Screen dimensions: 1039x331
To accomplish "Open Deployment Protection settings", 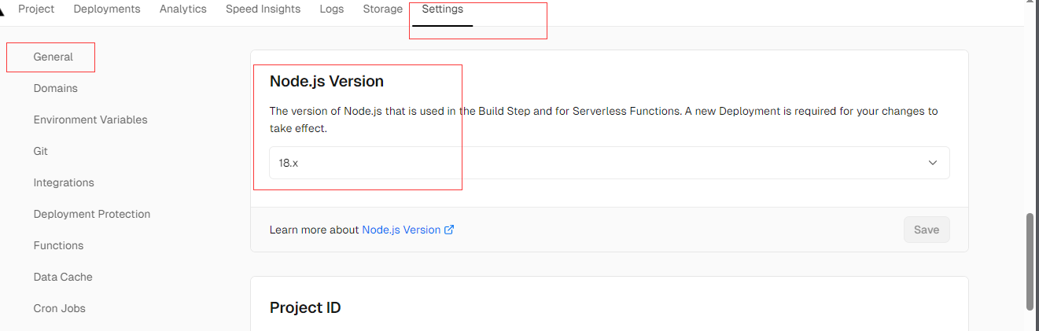I will pyautogui.click(x=92, y=214).
